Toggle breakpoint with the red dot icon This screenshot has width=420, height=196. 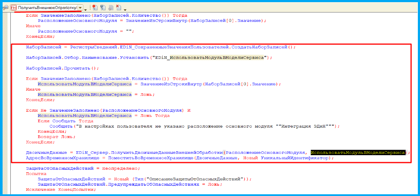[94, 8]
